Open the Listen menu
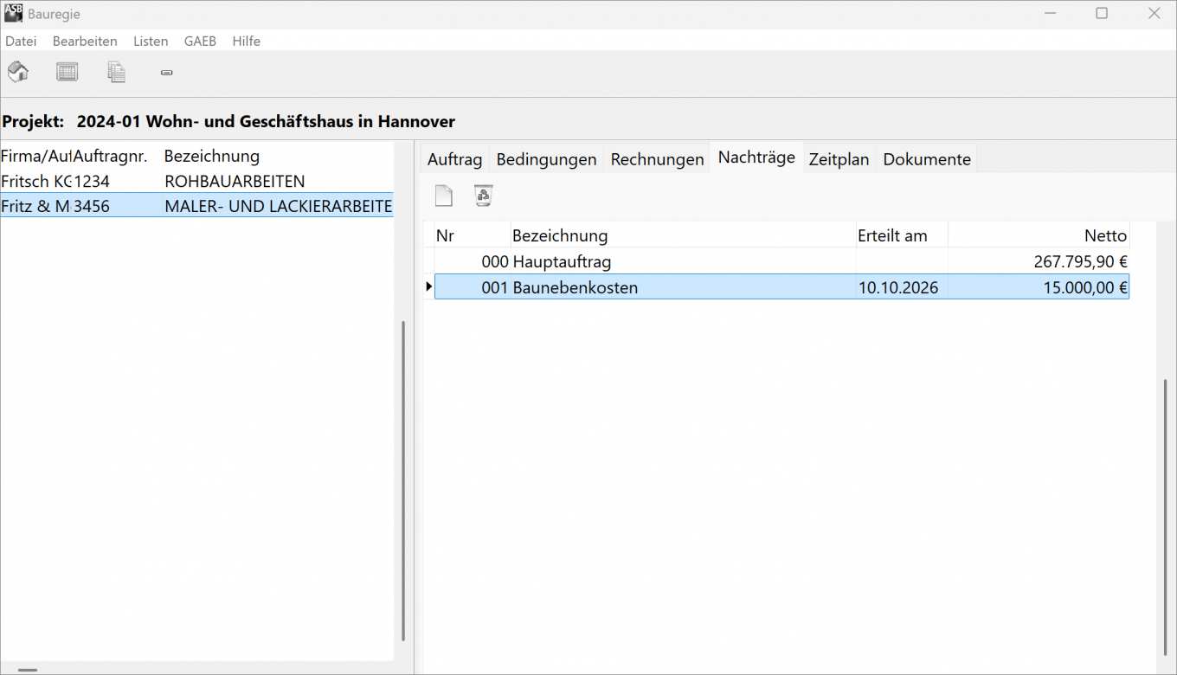This screenshot has width=1177, height=675. 151,41
